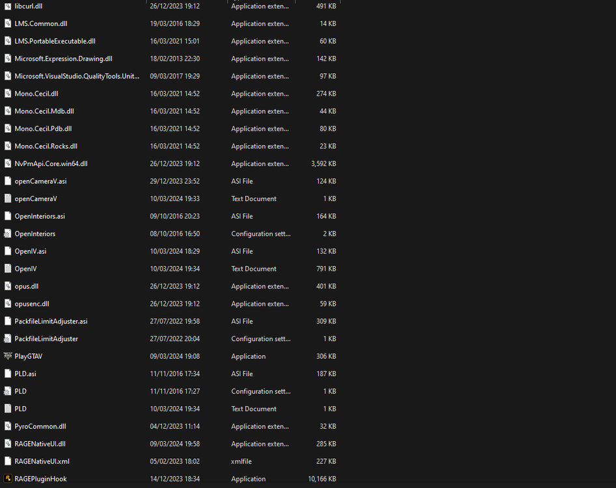
Task: Click date 04/12/2023 11:14 of PyroCommon.dll
Action: [x=175, y=426]
